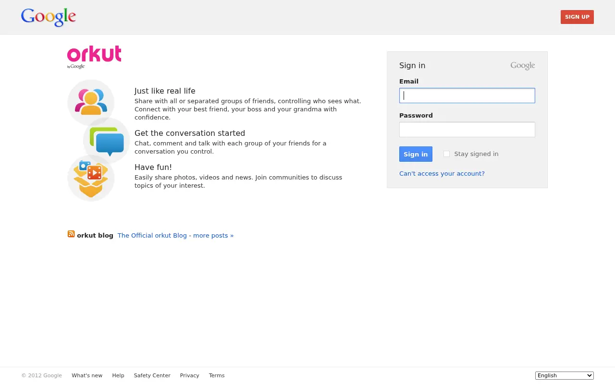Open the What's new footer link
This screenshot has height=384, width=615.
[87, 375]
